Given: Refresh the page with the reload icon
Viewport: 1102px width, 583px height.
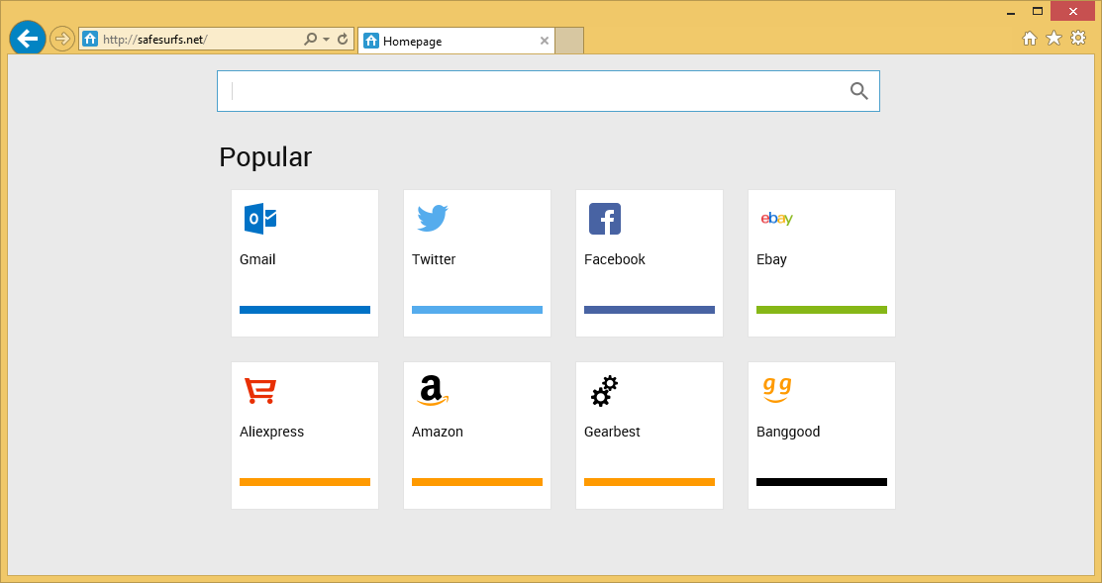Looking at the screenshot, I should (342, 38).
